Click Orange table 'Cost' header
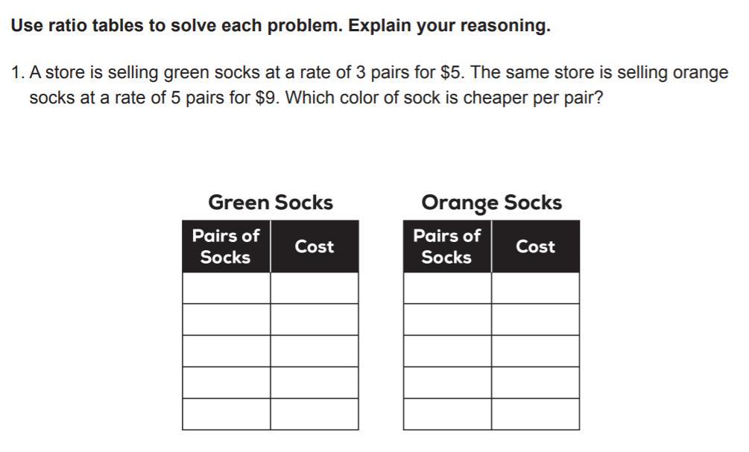 [535, 246]
